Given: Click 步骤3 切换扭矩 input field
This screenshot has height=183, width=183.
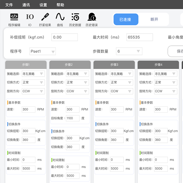Looking at the screenshot, I should [117, 131].
